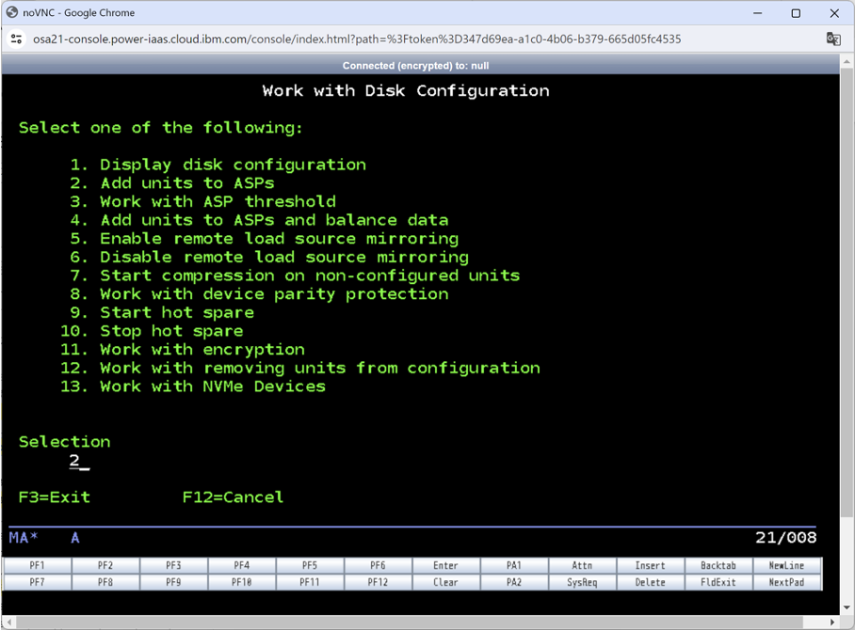This screenshot has height=630, width=855.
Task: Click the PF7 keypad button
Action: 37,582
